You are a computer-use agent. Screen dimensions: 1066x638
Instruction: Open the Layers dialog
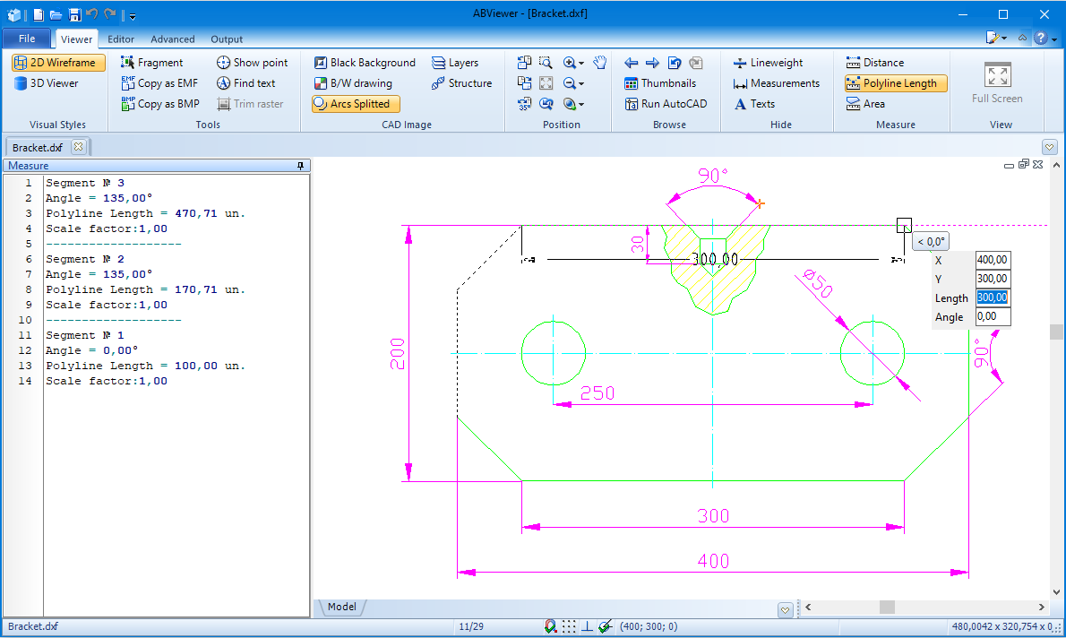pyautogui.click(x=455, y=63)
